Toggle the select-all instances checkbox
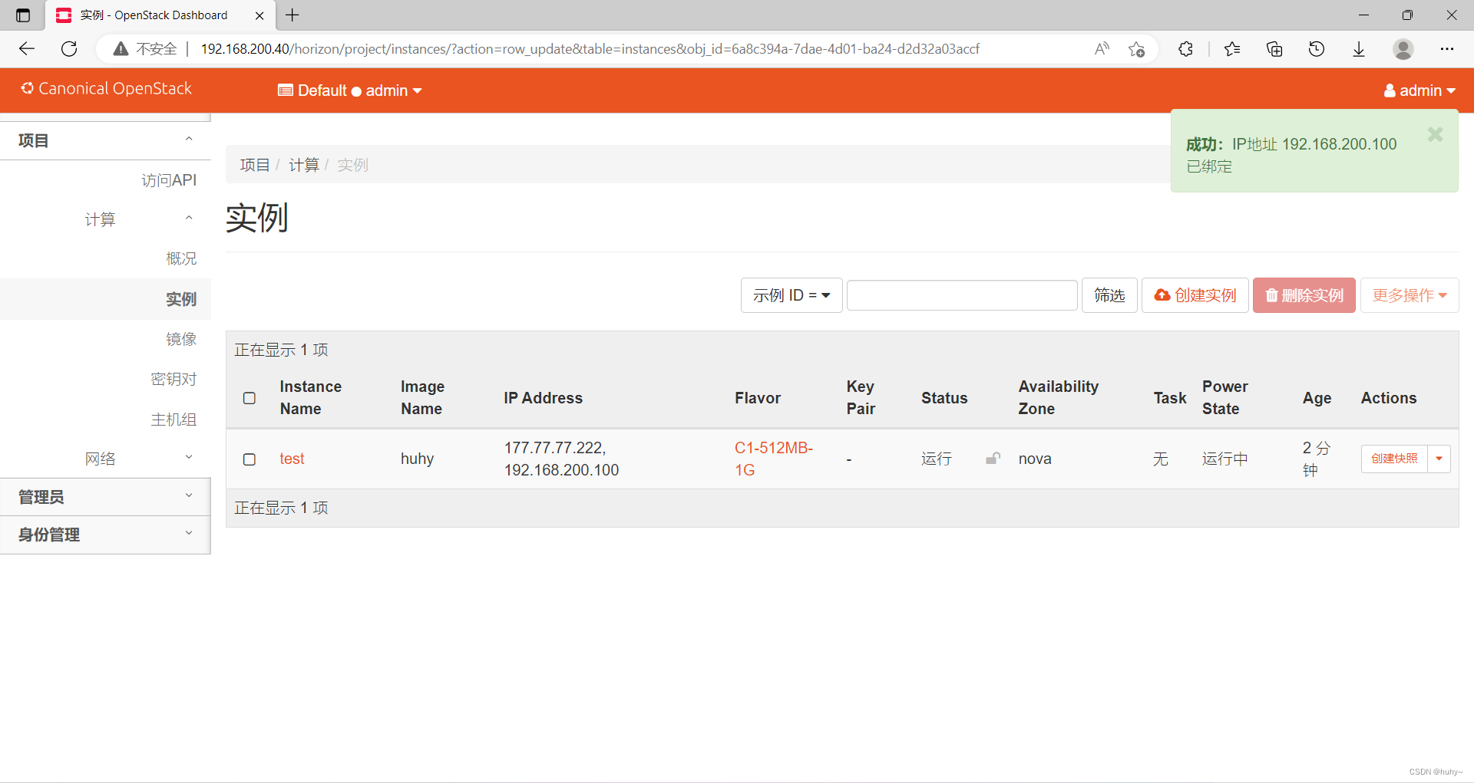The width and height of the screenshot is (1474, 783). [x=250, y=398]
